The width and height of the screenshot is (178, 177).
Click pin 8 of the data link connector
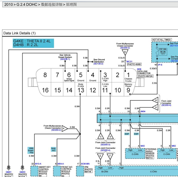pos(45,75)
